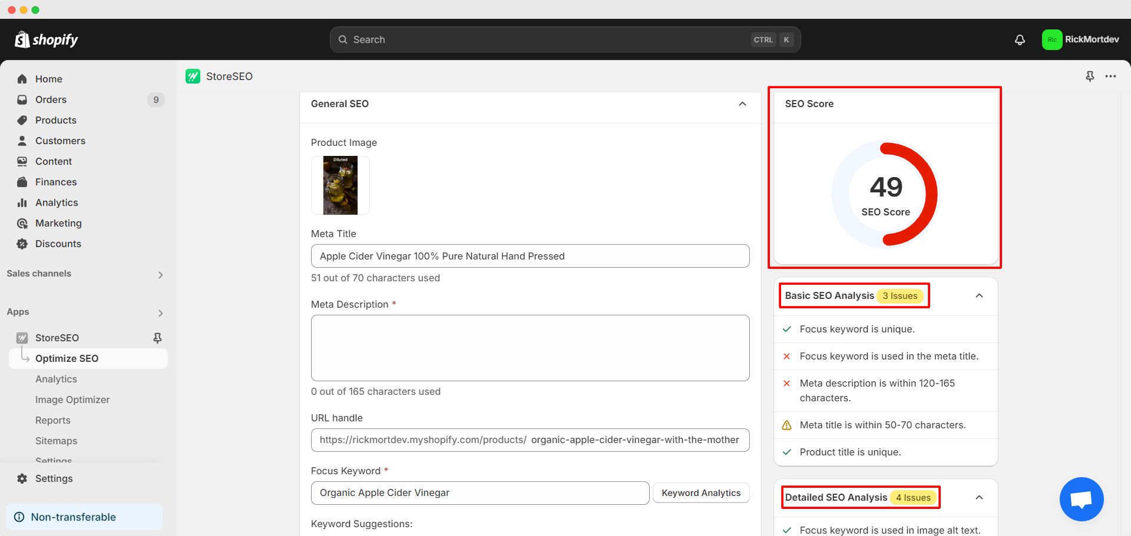Collapse the Basic SEO Analysis panel
The height and width of the screenshot is (536, 1131).
pos(979,295)
